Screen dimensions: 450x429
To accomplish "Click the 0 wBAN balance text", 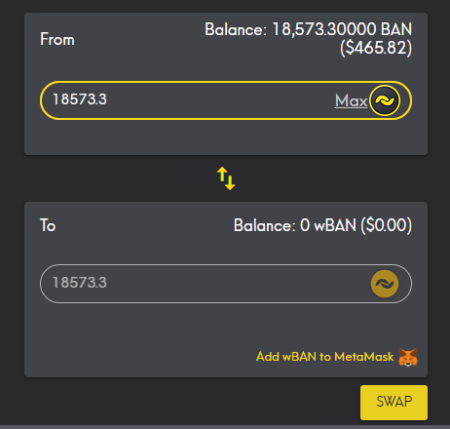I will pyautogui.click(x=328, y=225).
